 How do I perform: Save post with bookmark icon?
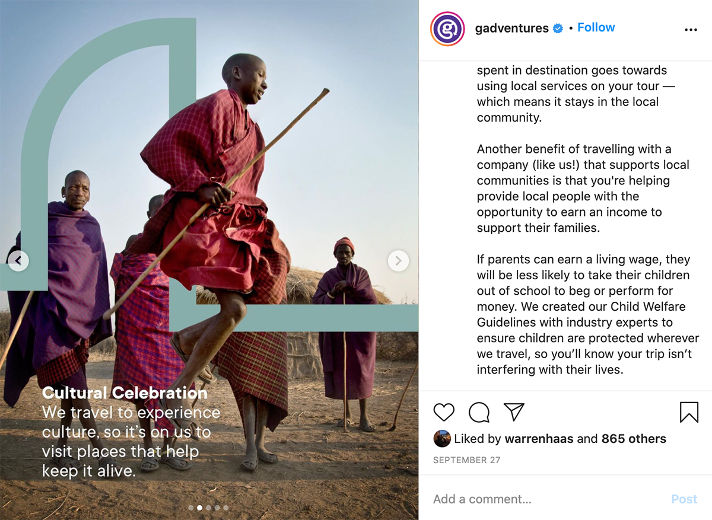(689, 412)
